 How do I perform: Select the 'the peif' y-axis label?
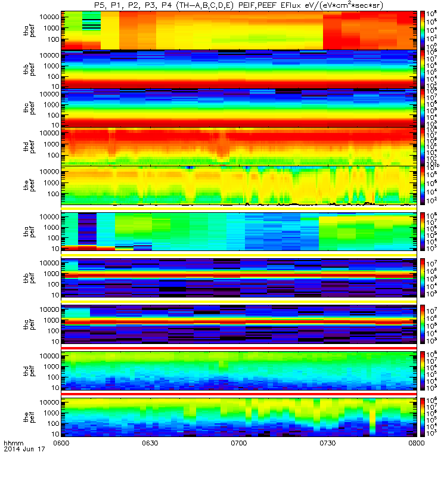[29, 417]
